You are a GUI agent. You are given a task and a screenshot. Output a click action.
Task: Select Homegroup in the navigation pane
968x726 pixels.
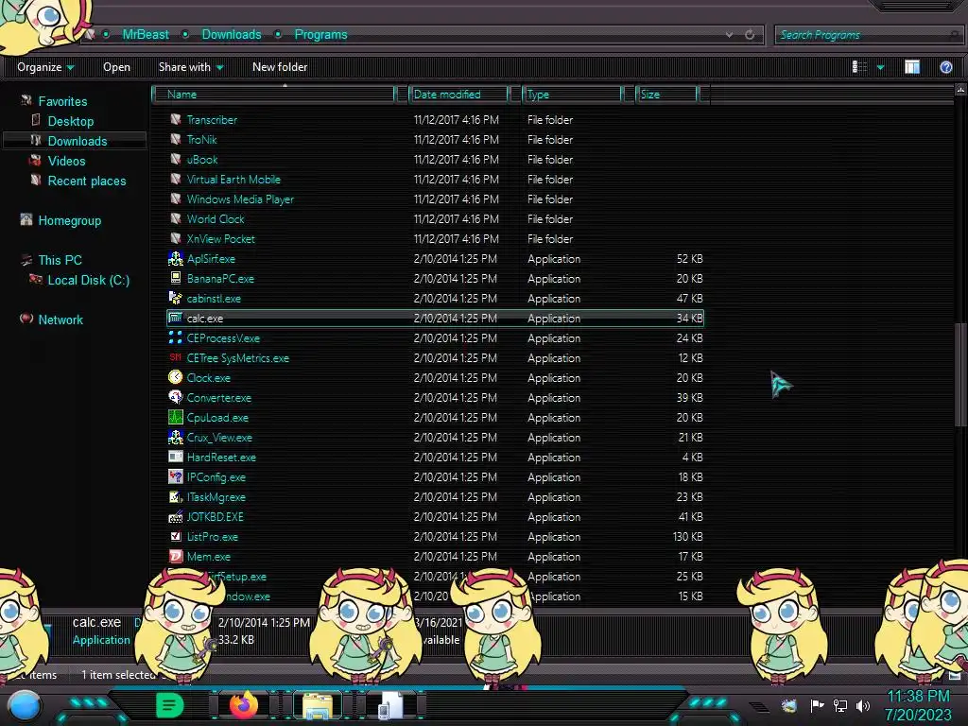tap(69, 220)
